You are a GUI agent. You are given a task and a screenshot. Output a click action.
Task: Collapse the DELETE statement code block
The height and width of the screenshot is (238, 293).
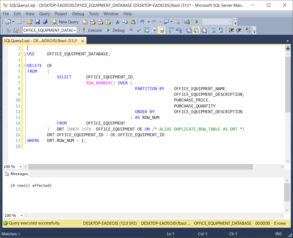click(x=25, y=66)
